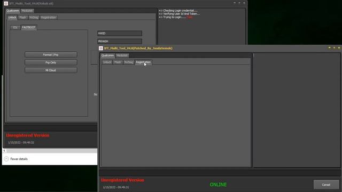The height and width of the screenshot is (192, 342).
Task: Click the Mi Cloud button
Action: [x=51, y=70]
